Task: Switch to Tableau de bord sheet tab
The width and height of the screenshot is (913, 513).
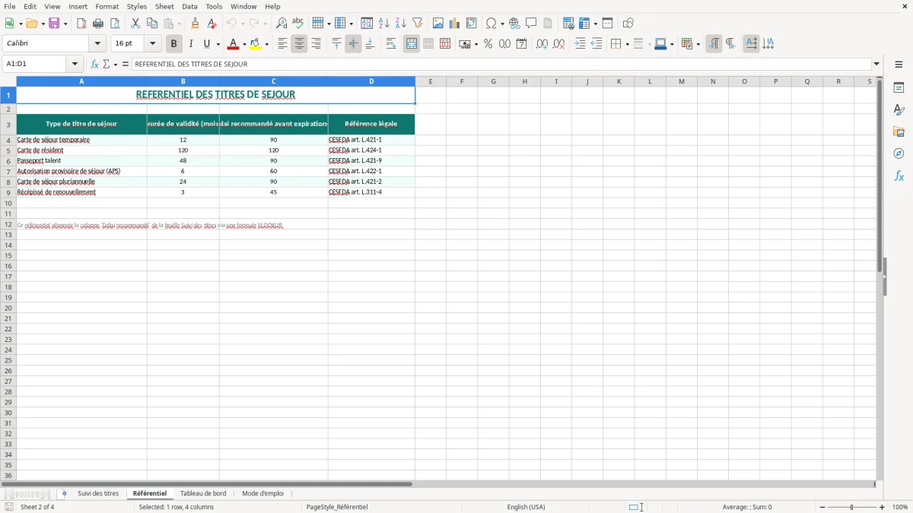Action: point(203,493)
